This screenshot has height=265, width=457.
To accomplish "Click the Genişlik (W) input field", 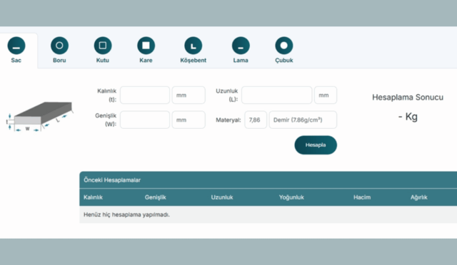I will (145, 120).
